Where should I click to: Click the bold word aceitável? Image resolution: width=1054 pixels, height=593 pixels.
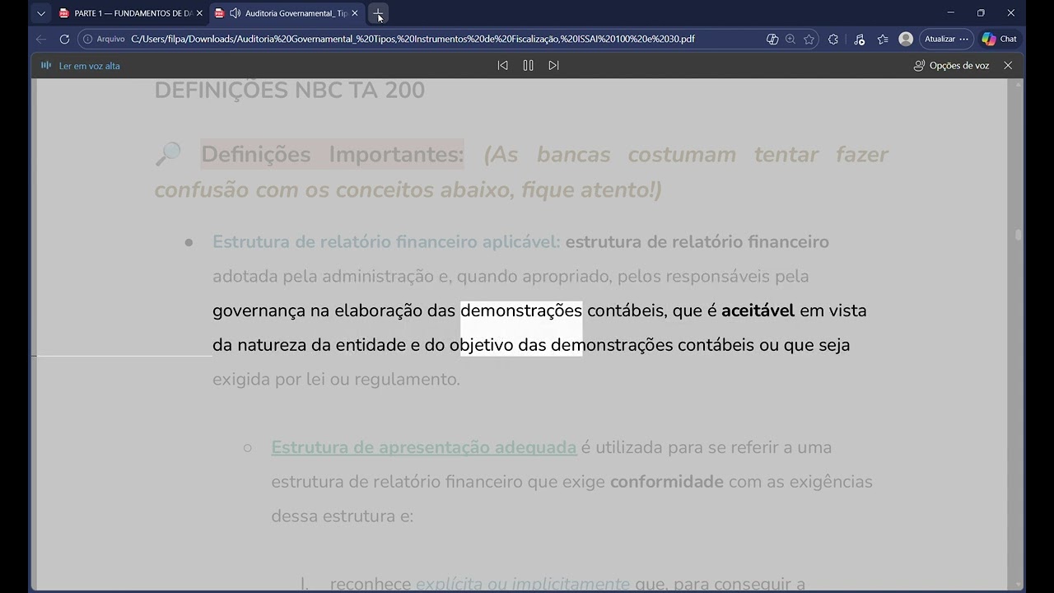758,311
